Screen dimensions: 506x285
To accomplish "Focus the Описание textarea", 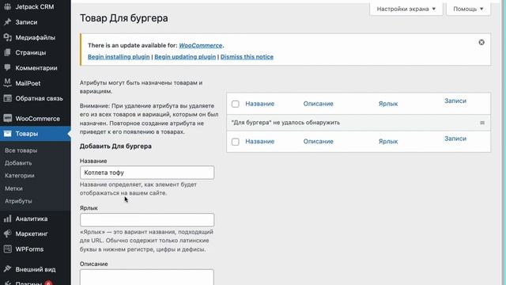I will click(147, 277).
